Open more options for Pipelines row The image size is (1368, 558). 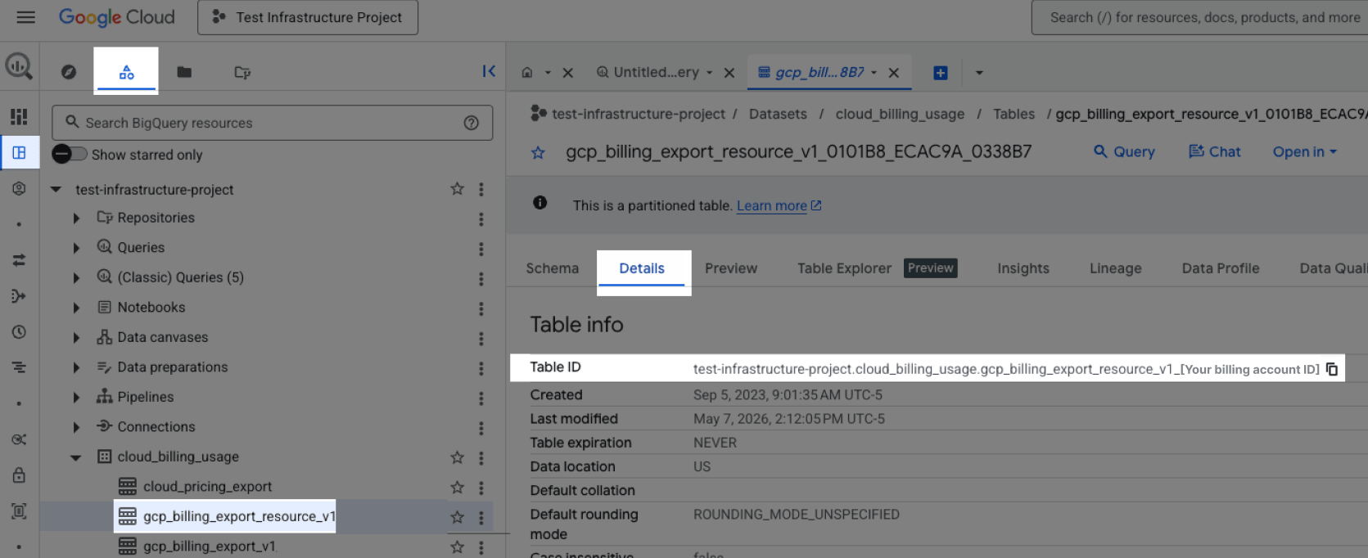point(481,398)
